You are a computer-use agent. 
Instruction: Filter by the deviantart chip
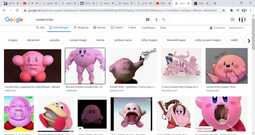33,40
